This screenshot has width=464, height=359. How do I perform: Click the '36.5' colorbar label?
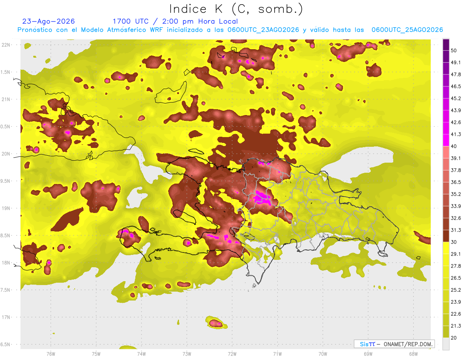(456, 182)
